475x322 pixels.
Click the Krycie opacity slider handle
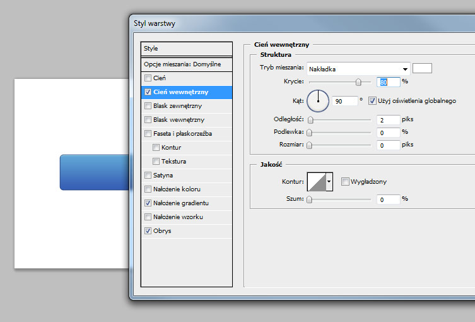[x=358, y=82]
